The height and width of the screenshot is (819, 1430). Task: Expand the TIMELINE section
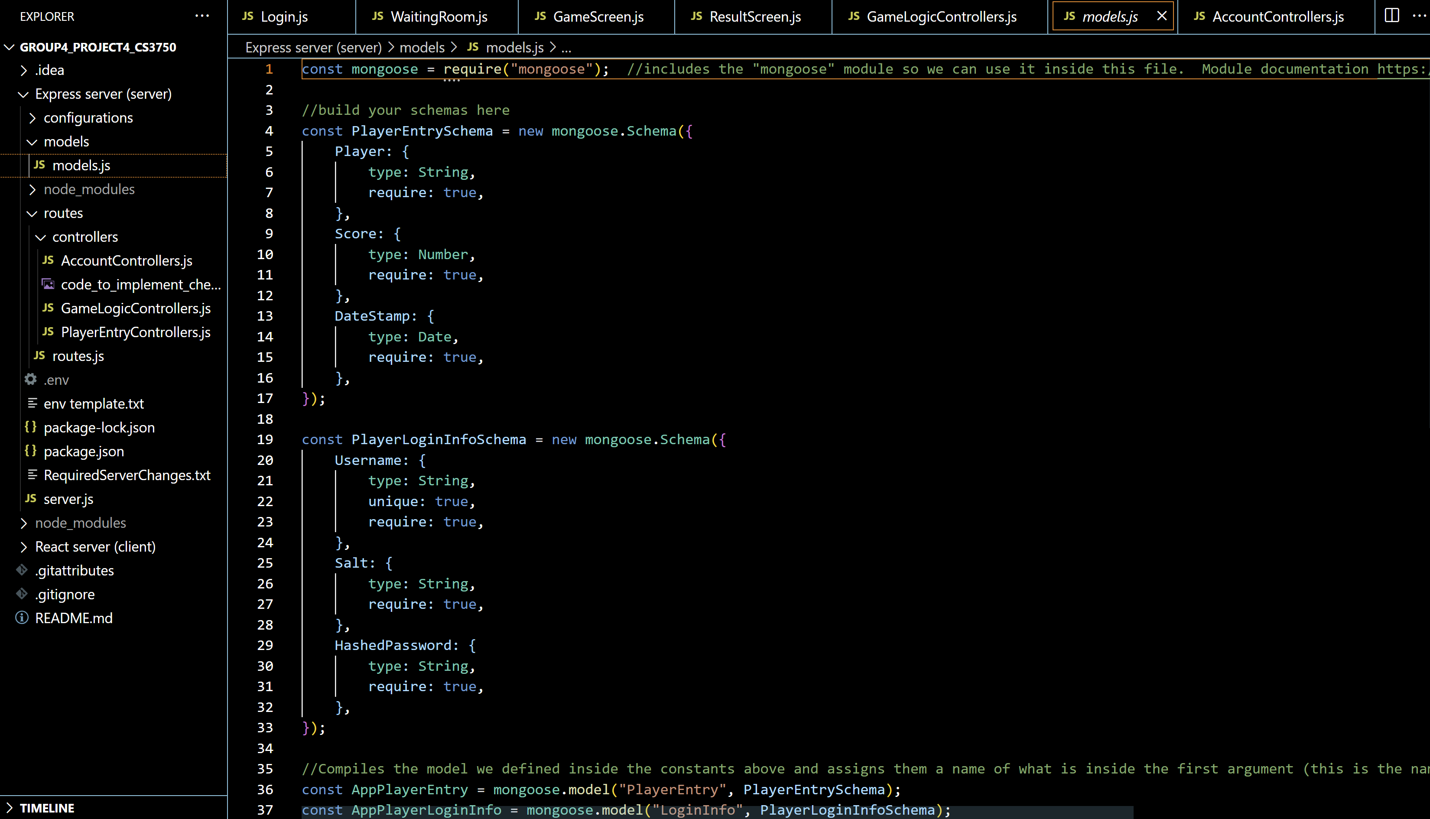click(x=9, y=808)
